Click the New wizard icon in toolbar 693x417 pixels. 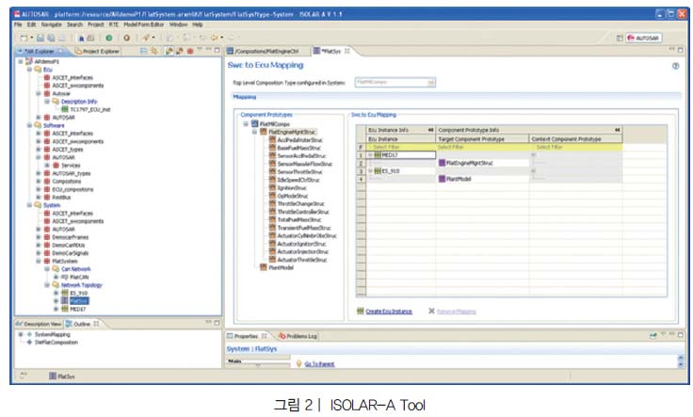(24, 38)
